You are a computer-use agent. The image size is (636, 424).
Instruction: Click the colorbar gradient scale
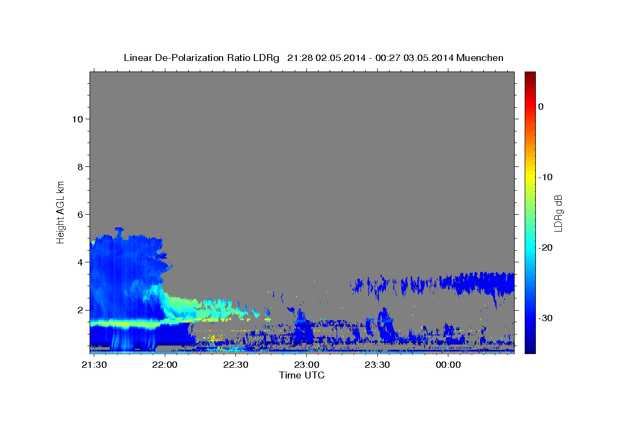tap(530, 213)
